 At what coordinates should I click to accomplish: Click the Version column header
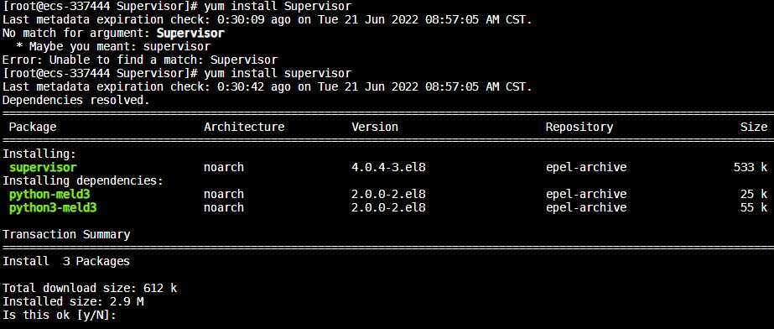click(375, 127)
